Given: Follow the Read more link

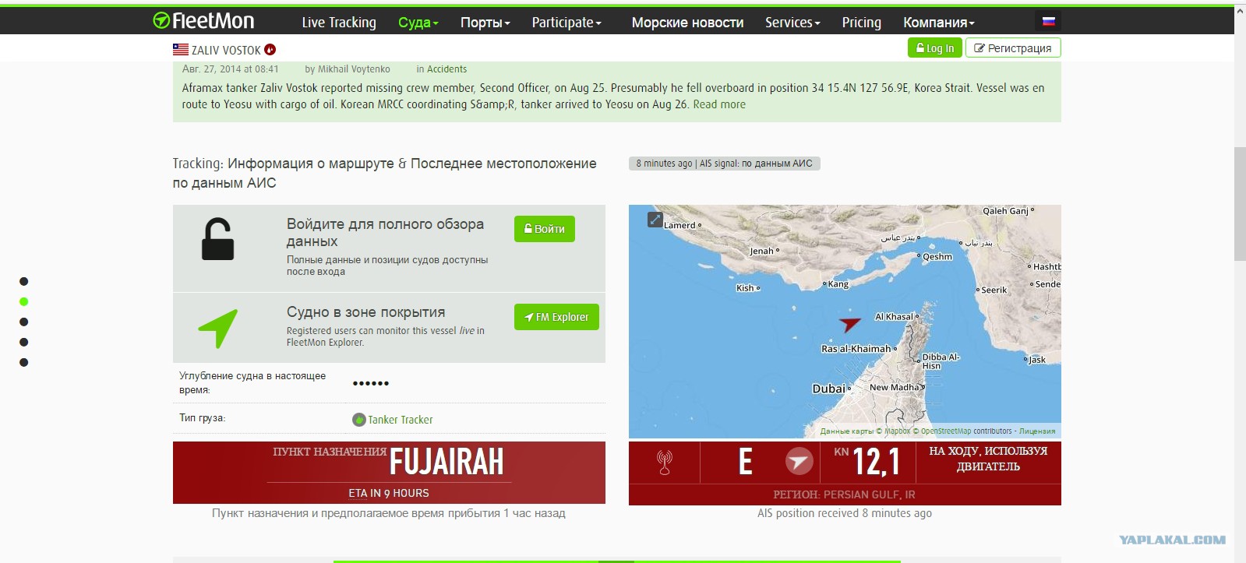Looking at the screenshot, I should tap(719, 104).
